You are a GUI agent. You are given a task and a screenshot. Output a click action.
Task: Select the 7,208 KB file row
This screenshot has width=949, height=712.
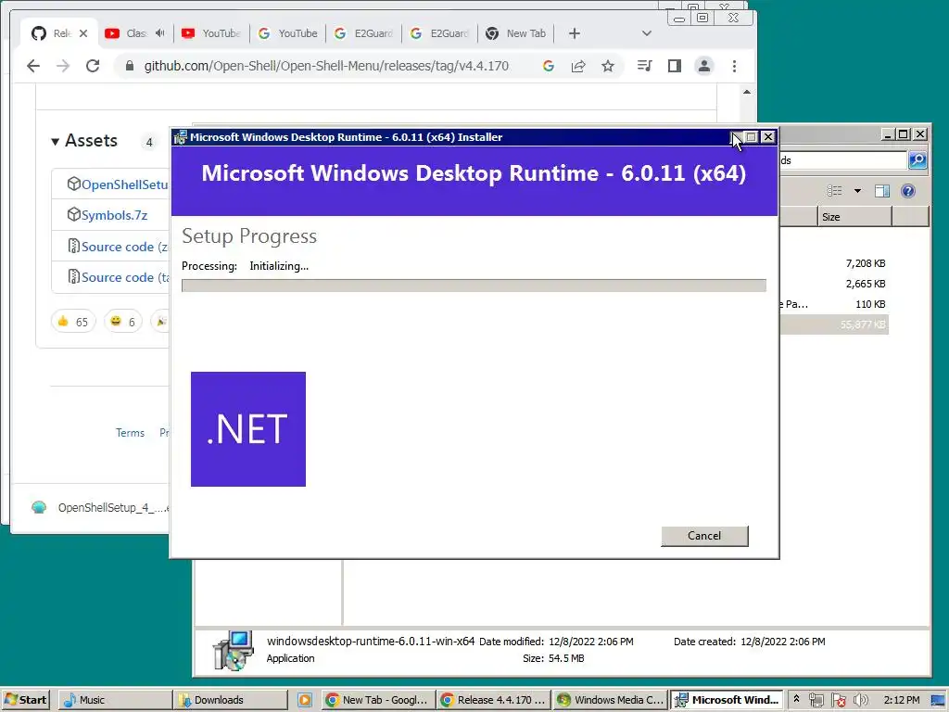(x=834, y=263)
